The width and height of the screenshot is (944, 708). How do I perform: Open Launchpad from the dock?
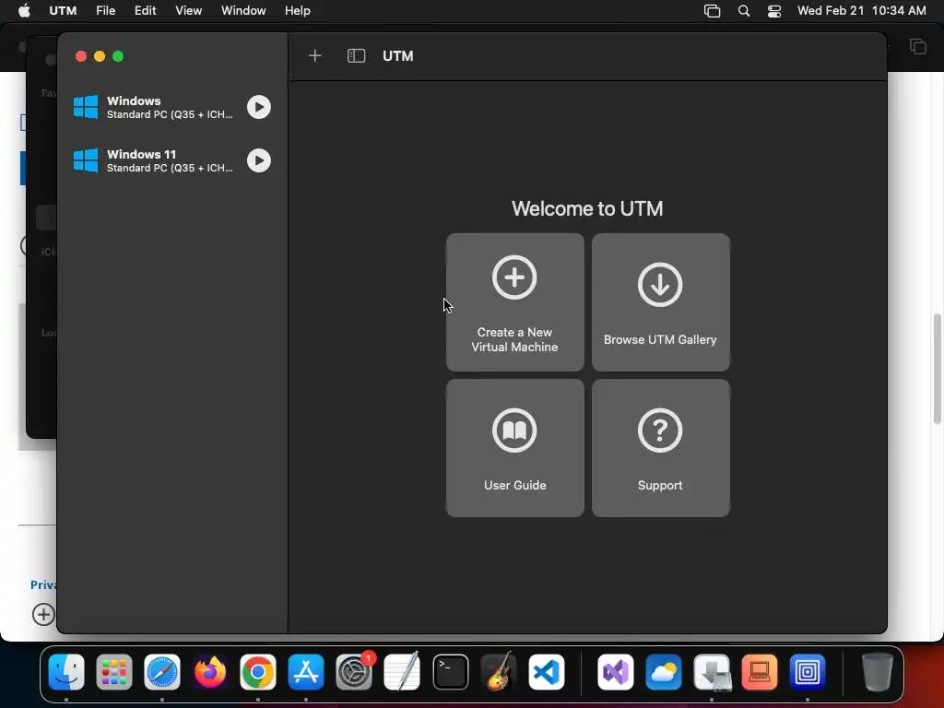coord(113,672)
